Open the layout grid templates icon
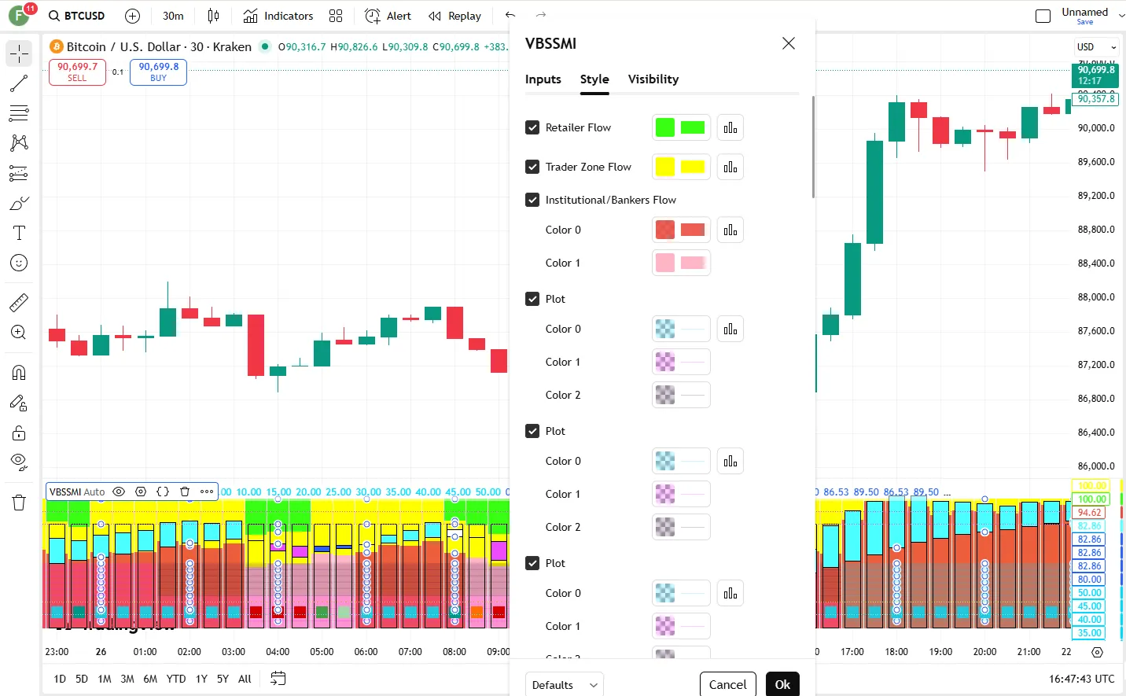Screen dimensions: 1126x696 click(336, 16)
